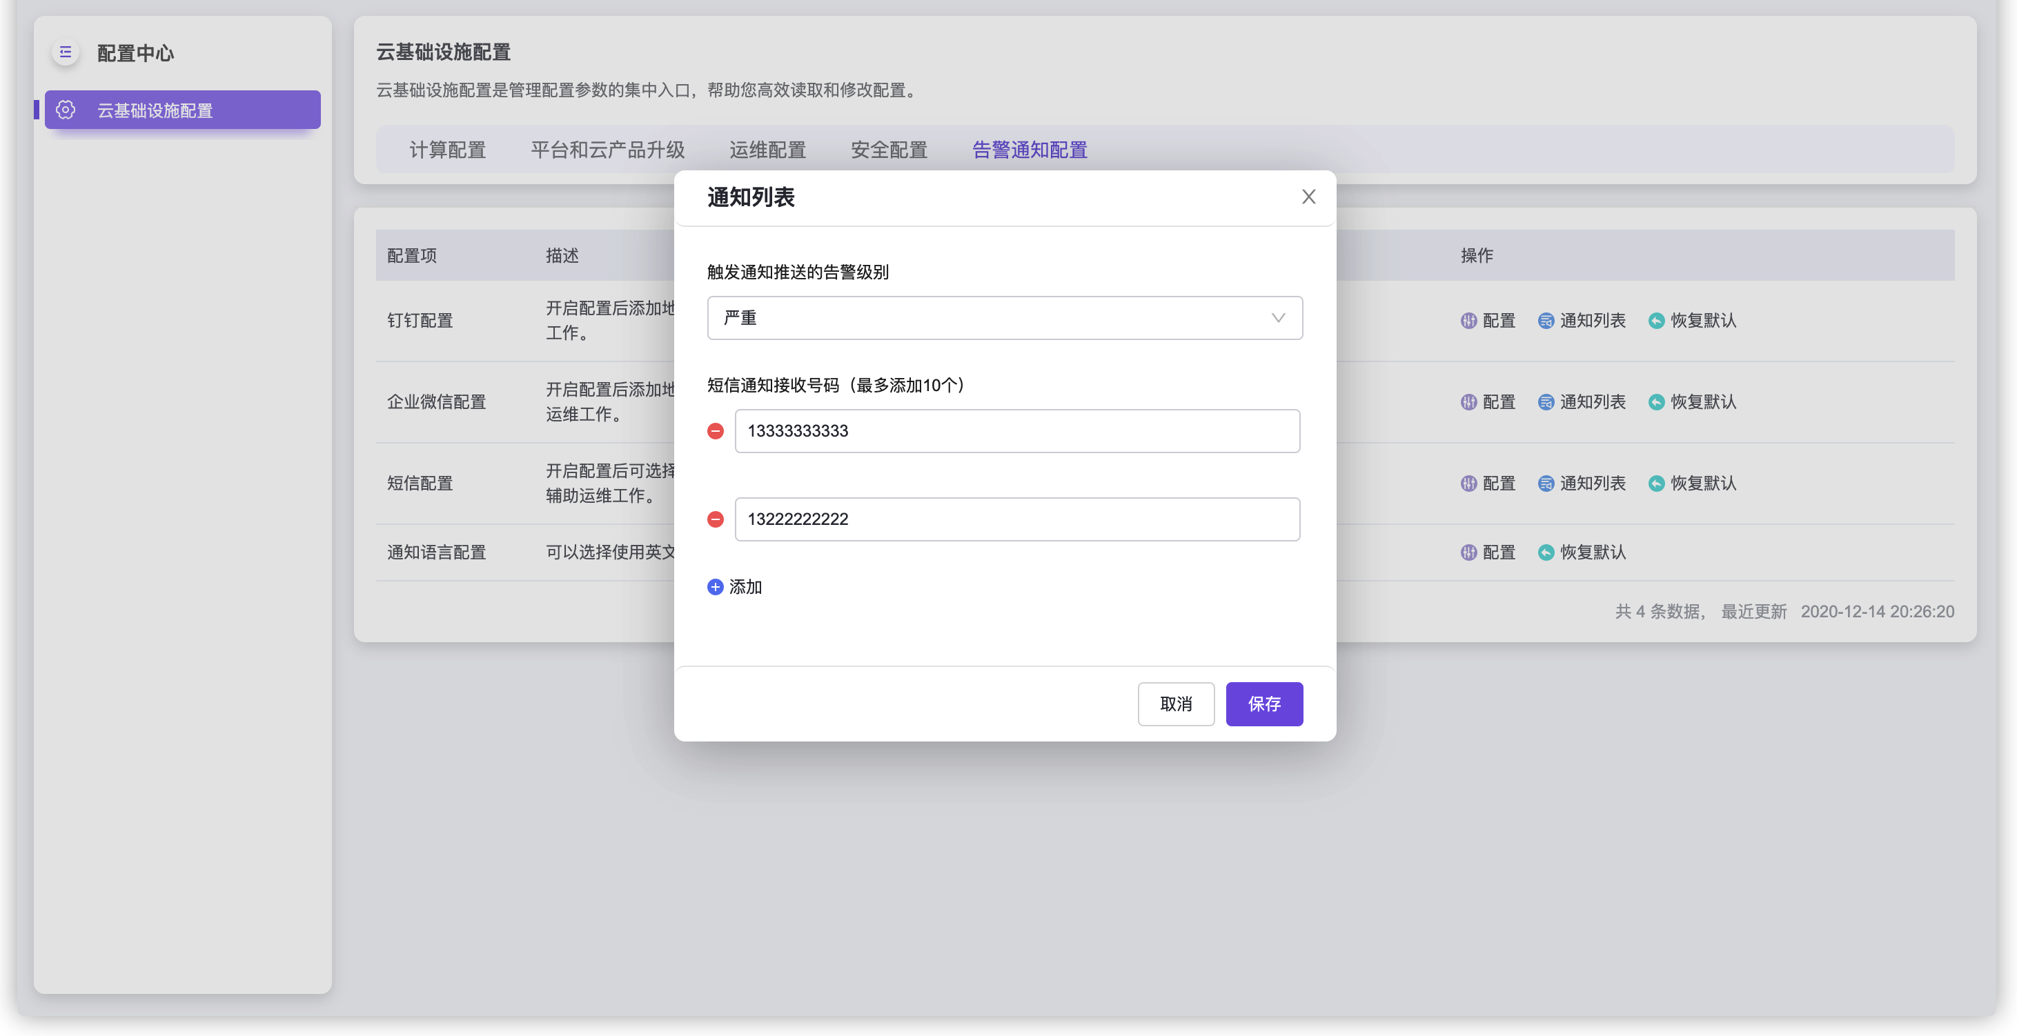The height and width of the screenshot is (1036, 2017).
Task: Switch to the 安全配置 tab
Action: [x=889, y=150]
